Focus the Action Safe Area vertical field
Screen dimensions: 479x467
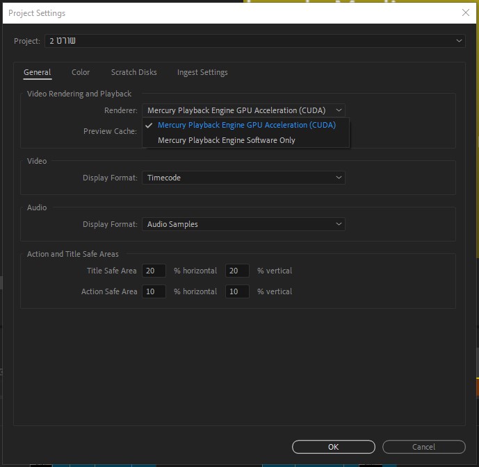[x=237, y=291]
